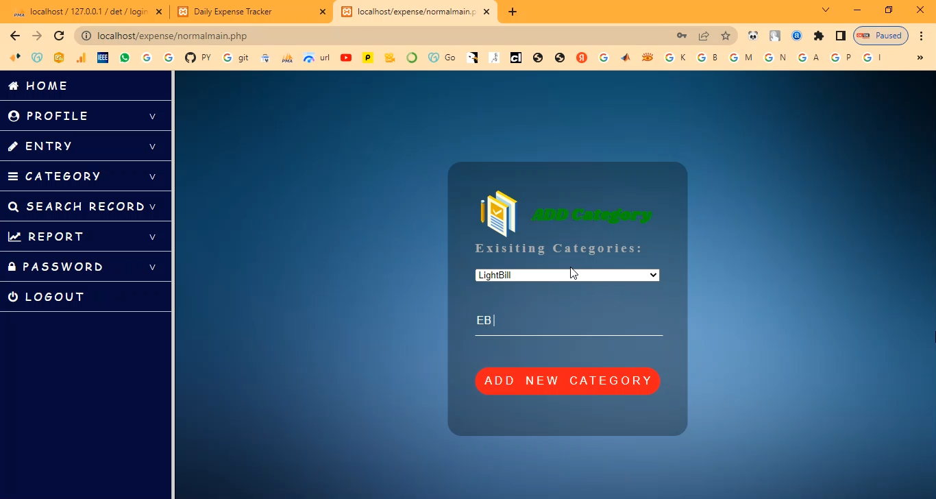The image size is (936, 499).
Task: Toggle the browser side panel
Action: click(x=840, y=36)
